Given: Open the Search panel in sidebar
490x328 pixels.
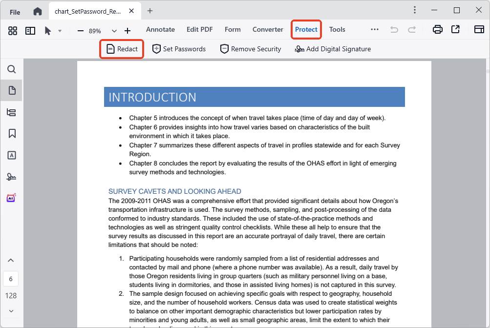Looking at the screenshot, I should 11,69.
